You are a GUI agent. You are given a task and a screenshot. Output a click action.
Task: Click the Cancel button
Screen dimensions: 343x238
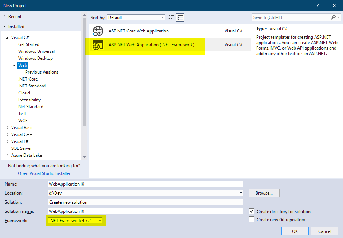[325, 231]
